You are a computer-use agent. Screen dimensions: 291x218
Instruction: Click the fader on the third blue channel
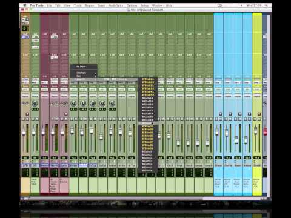coord(236,140)
